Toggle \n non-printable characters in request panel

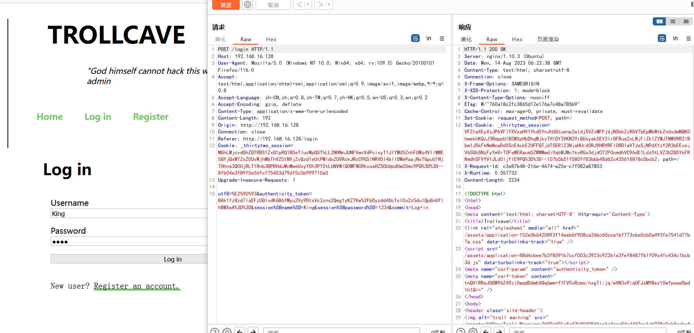[x=429, y=38]
